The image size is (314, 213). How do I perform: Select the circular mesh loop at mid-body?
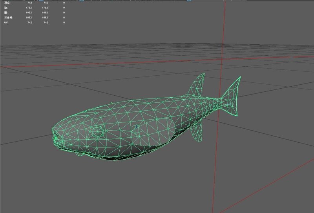pos(136,127)
